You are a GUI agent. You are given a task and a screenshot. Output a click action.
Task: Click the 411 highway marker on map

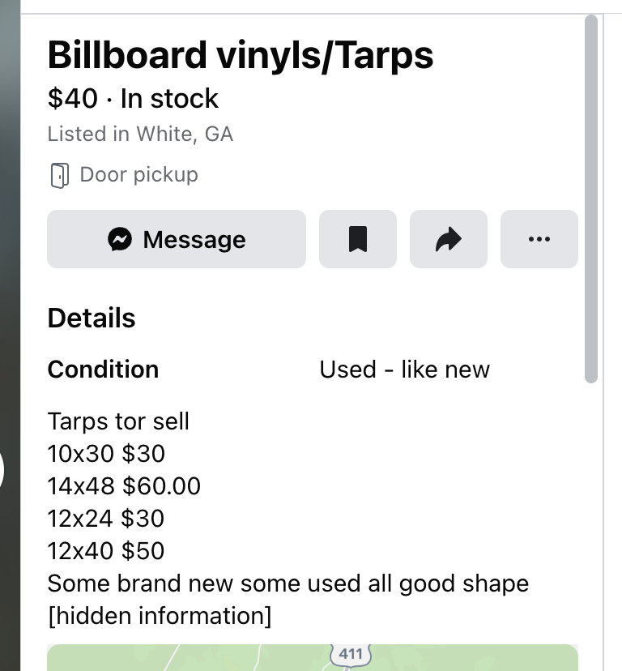click(x=351, y=655)
